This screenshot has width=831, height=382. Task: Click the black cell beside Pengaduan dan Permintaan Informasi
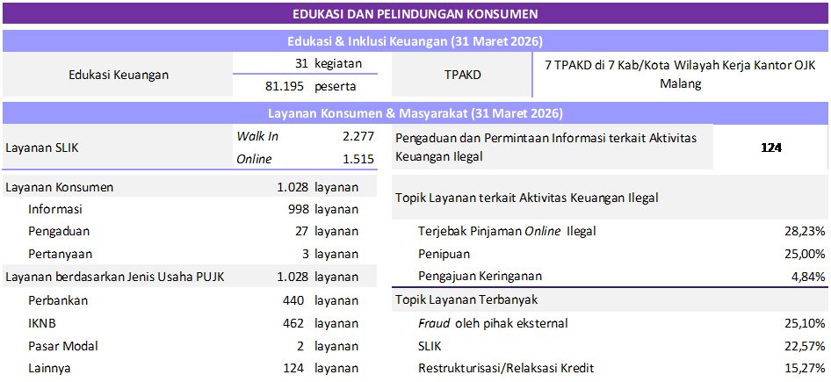770,147
